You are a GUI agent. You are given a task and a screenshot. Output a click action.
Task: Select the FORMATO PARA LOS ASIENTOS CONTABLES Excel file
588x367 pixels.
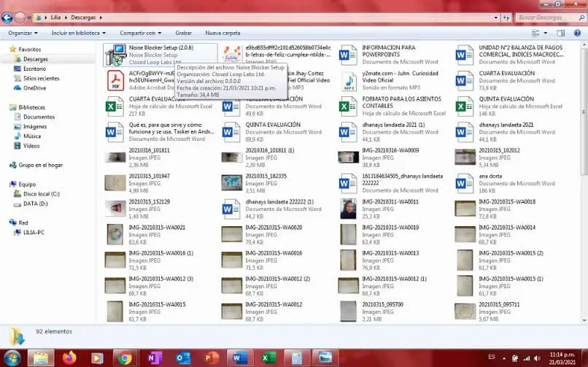[x=349, y=107]
